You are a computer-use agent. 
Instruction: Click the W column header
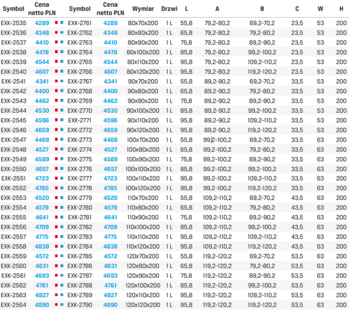tap(320, 9)
